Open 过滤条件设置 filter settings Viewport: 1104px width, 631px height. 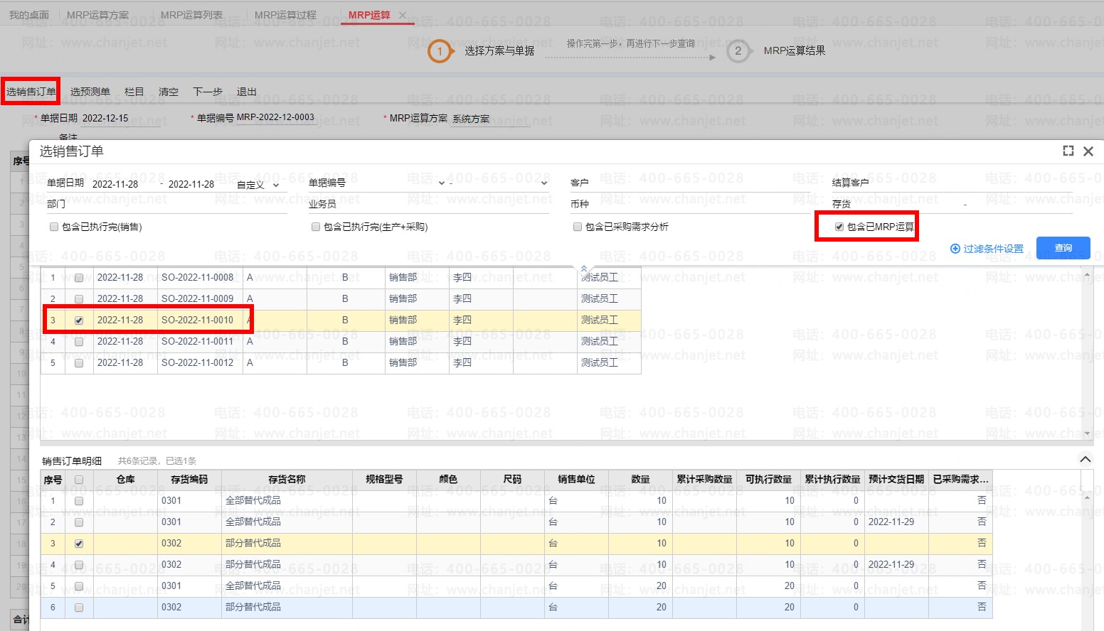tap(987, 249)
